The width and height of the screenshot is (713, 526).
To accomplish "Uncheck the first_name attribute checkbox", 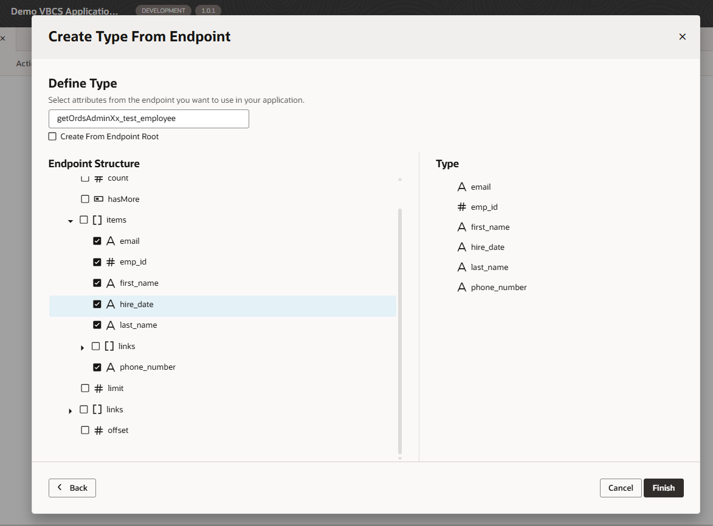I will point(97,283).
